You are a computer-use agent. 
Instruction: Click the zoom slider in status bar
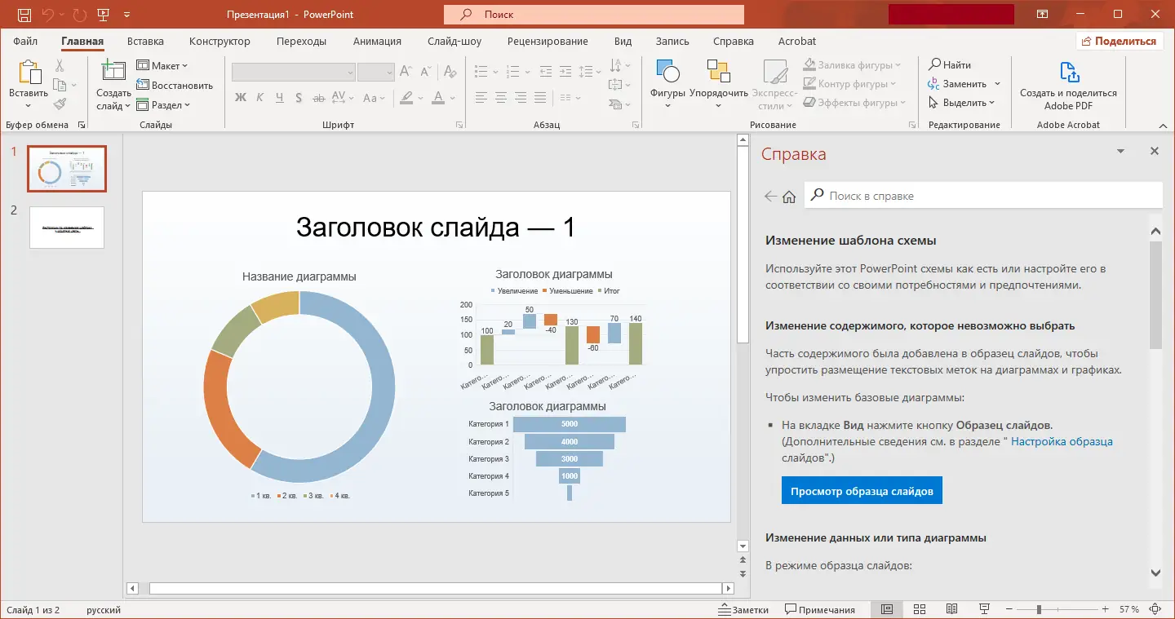(x=1039, y=609)
